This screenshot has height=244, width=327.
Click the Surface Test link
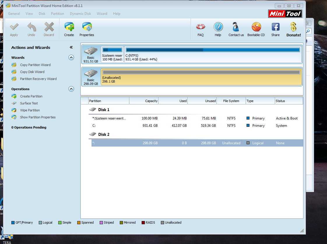point(29,103)
